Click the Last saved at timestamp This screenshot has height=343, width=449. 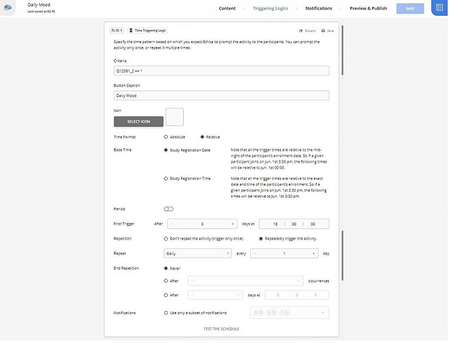pos(41,12)
